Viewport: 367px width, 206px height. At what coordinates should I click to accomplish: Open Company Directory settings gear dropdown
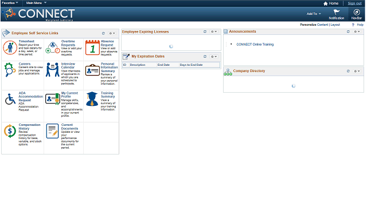click(357, 71)
